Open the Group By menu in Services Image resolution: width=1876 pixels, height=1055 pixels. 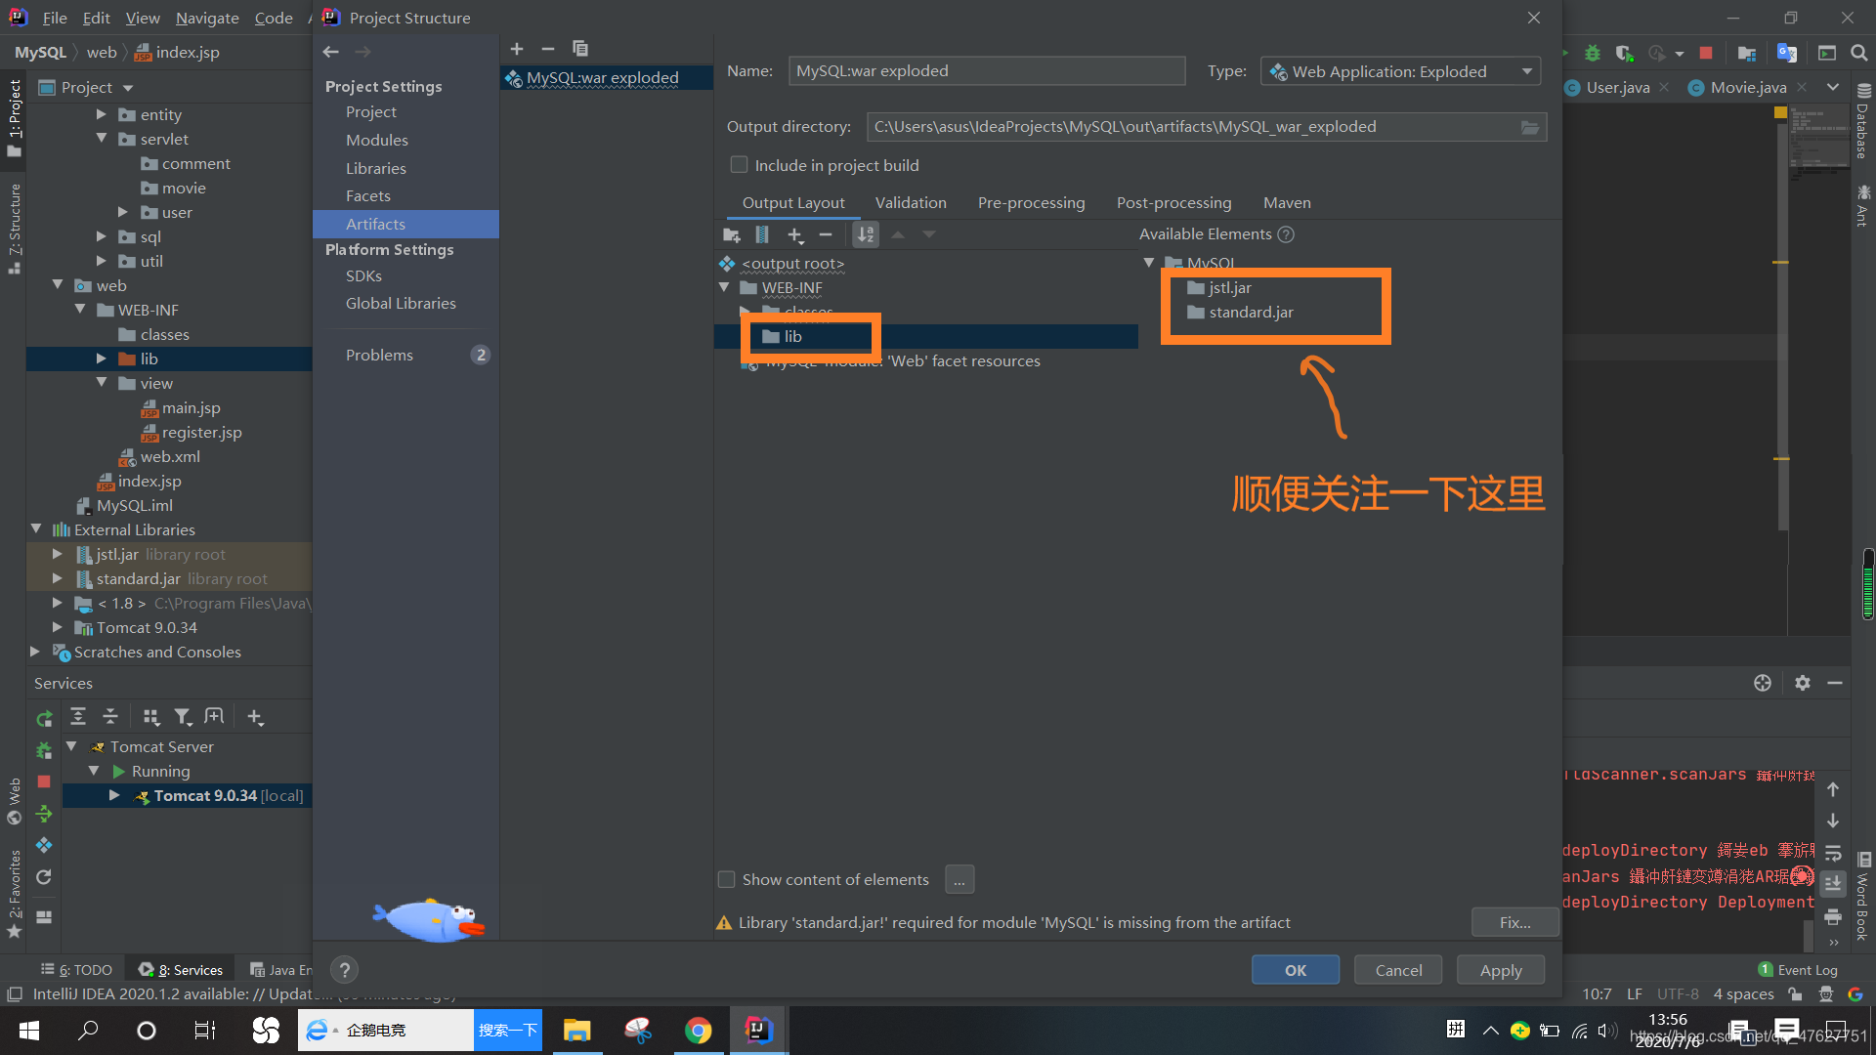tap(150, 717)
